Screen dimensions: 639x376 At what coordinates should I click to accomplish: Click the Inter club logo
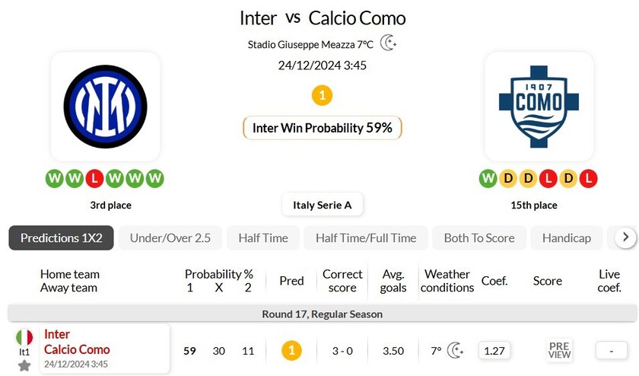tap(105, 107)
